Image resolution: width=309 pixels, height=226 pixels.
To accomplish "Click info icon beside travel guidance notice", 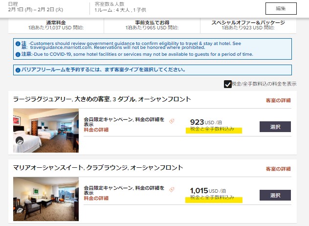I will pyautogui.click(x=18, y=44).
